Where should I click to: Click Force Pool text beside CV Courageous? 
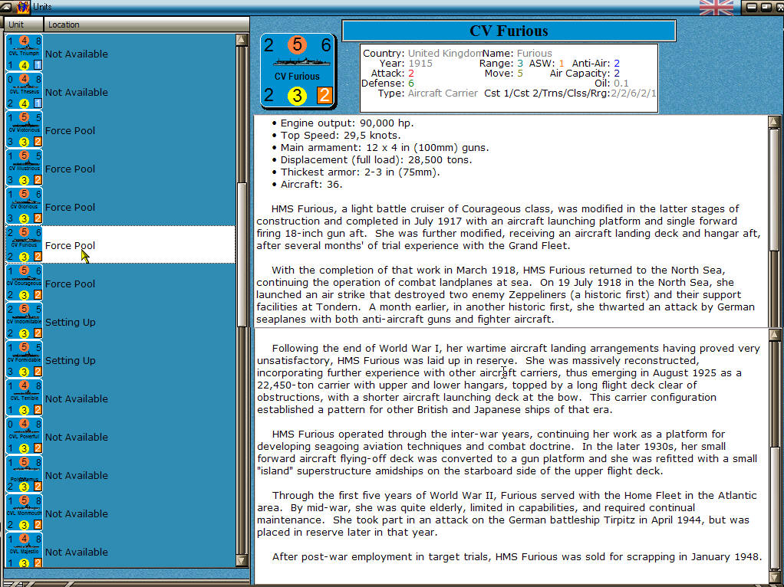(x=70, y=284)
